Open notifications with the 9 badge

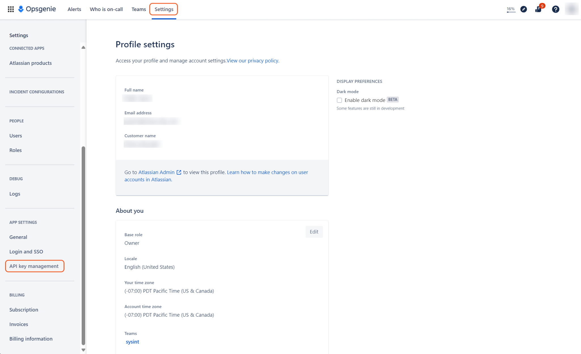538,10
